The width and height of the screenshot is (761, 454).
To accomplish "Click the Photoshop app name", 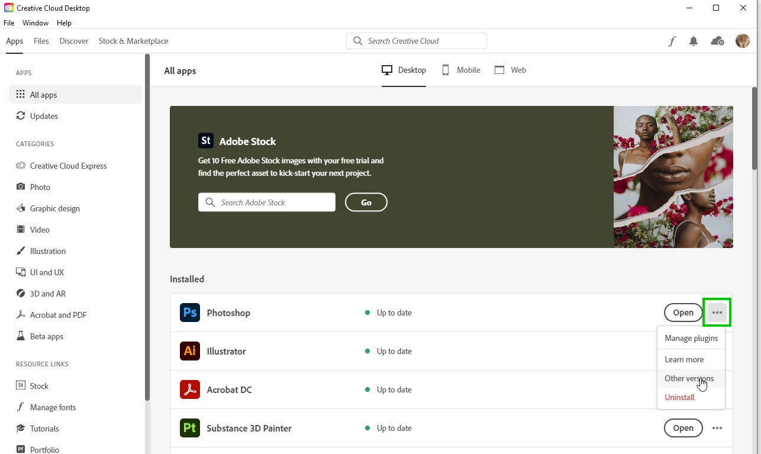I will [228, 313].
